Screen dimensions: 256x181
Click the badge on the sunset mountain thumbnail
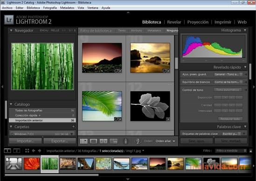(118, 71)
